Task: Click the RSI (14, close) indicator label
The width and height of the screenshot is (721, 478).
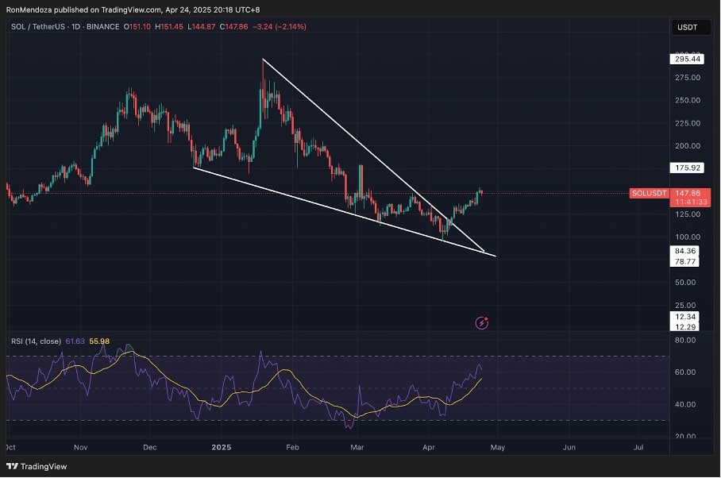Action: pyautogui.click(x=36, y=341)
